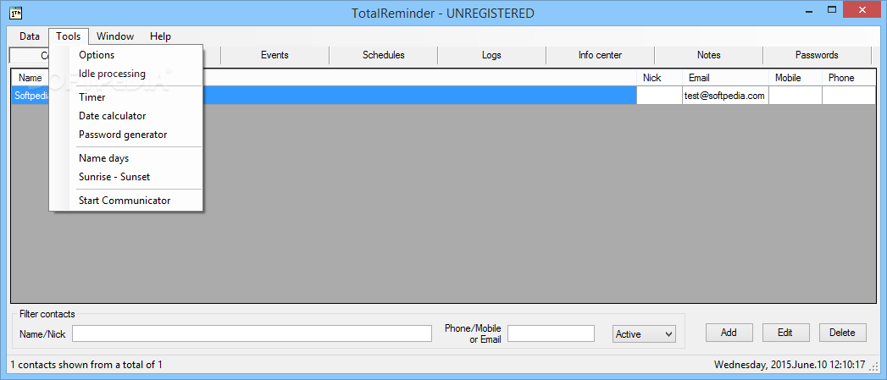This screenshot has height=380, width=887.
Task: Maximize the TotalReminder window
Action: (x=832, y=10)
